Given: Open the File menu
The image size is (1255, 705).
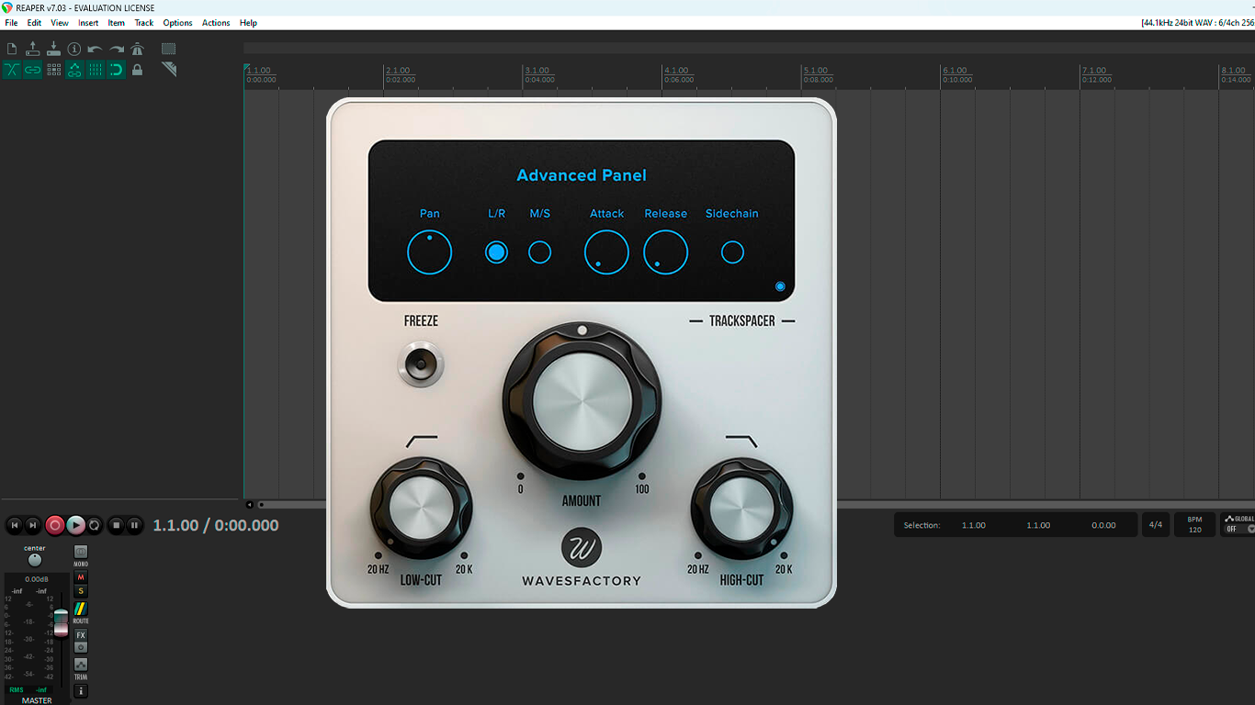Looking at the screenshot, I should coord(11,23).
